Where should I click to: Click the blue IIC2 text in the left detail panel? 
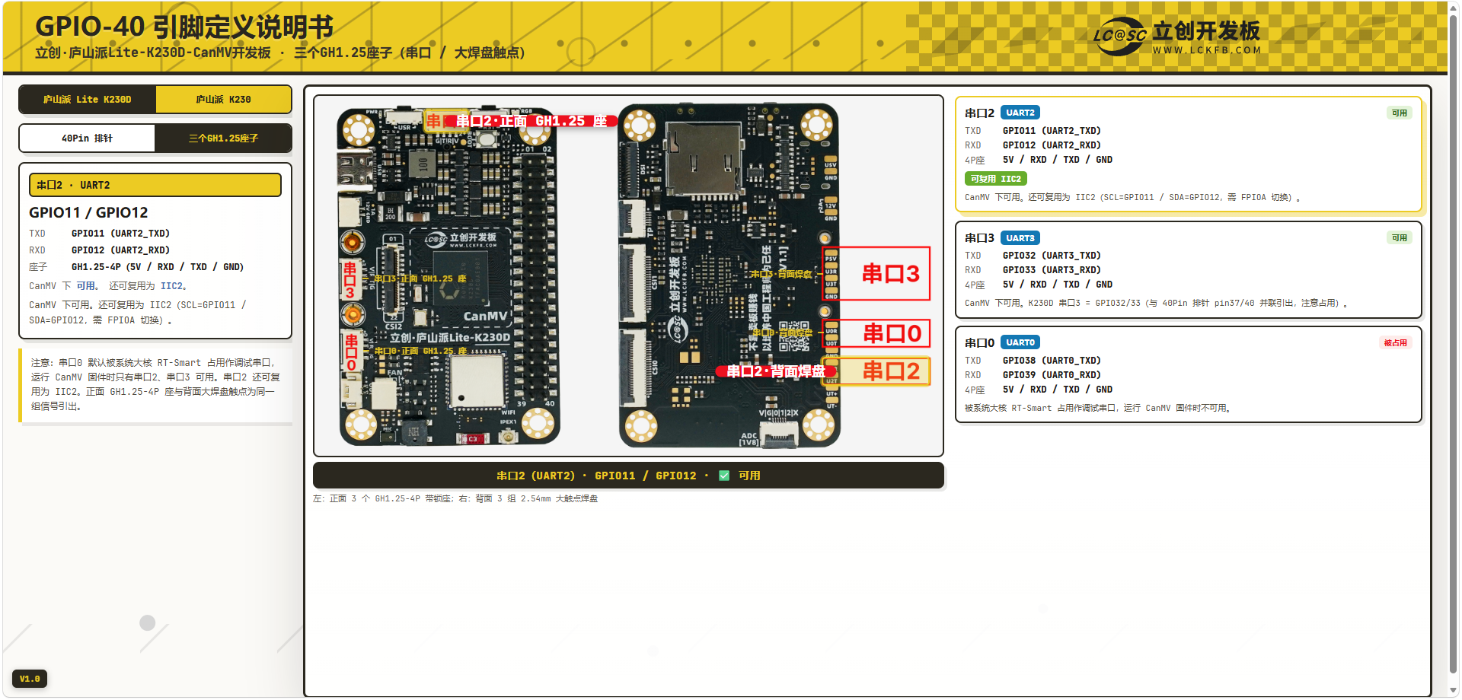point(171,286)
